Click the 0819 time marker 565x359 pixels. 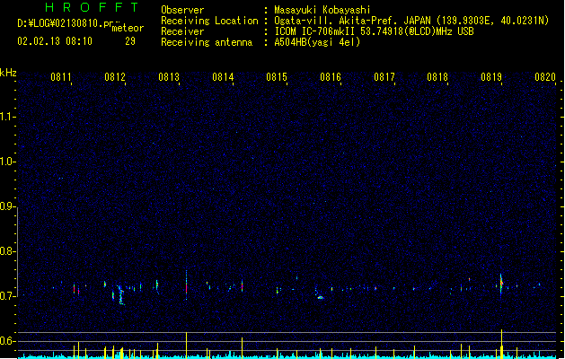pyautogui.click(x=491, y=77)
